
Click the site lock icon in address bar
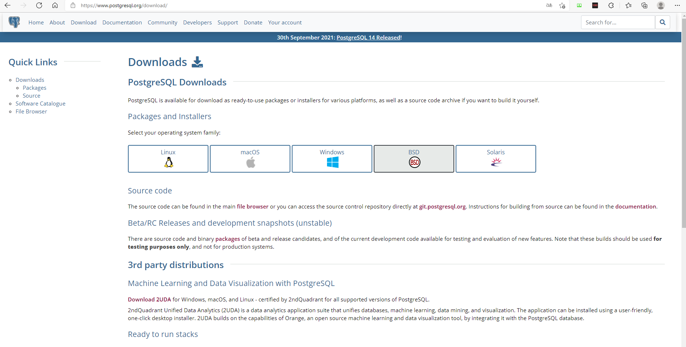(73, 5)
